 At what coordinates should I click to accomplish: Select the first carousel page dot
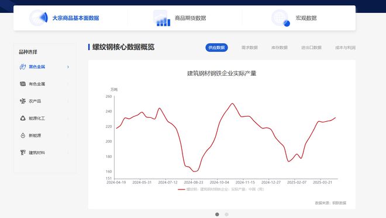click(217, 215)
